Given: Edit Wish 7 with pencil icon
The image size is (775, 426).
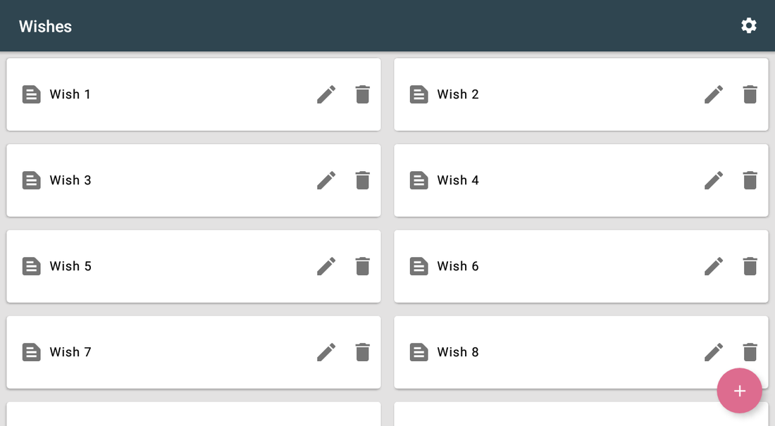Looking at the screenshot, I should click(326, 352).
